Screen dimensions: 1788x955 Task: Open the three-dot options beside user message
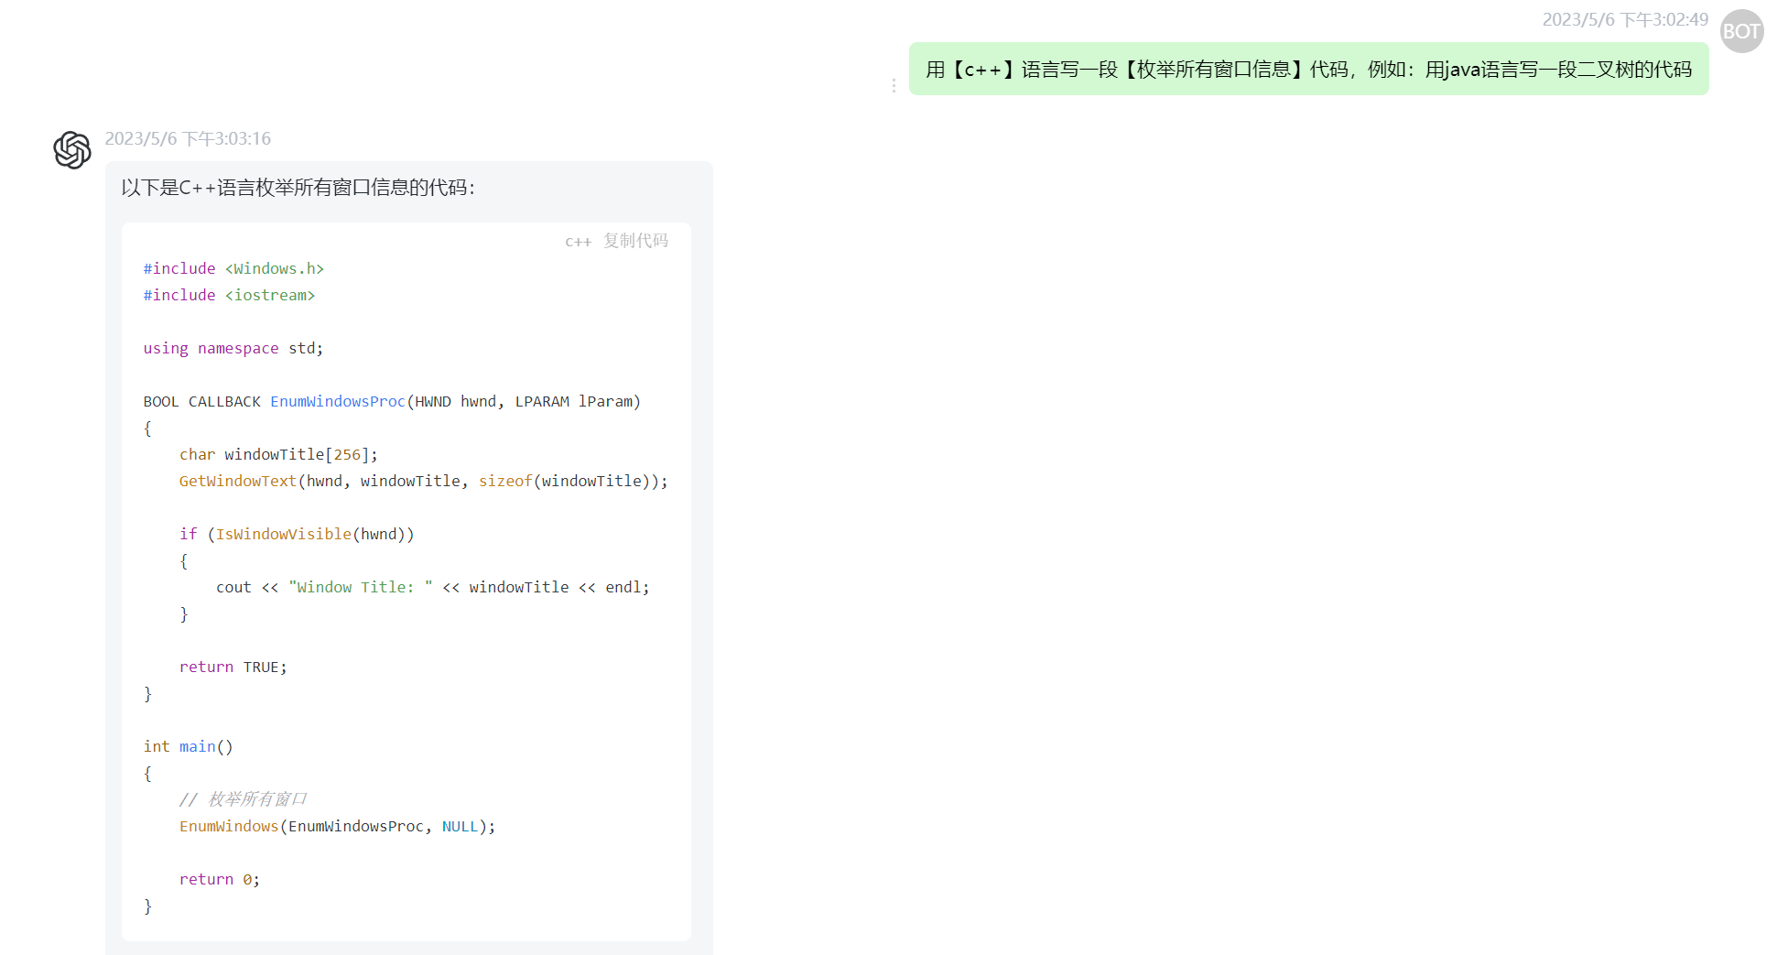894,85
